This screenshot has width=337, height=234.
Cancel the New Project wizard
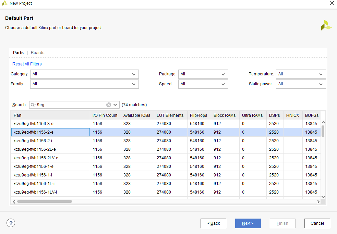[317, 223]
